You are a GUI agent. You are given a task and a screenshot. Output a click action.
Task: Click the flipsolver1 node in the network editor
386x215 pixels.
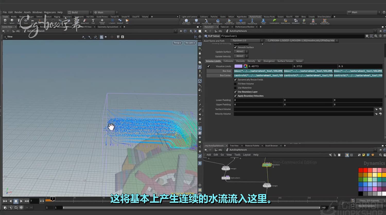[x=267, y=165]
